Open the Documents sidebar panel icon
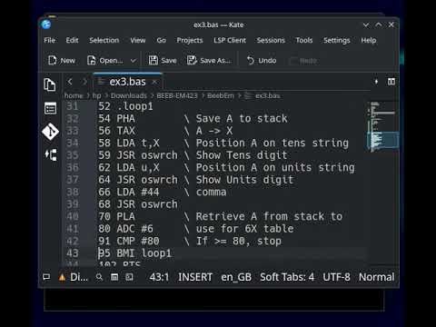Viewport: 436px width, 327px height. [50, 84]
